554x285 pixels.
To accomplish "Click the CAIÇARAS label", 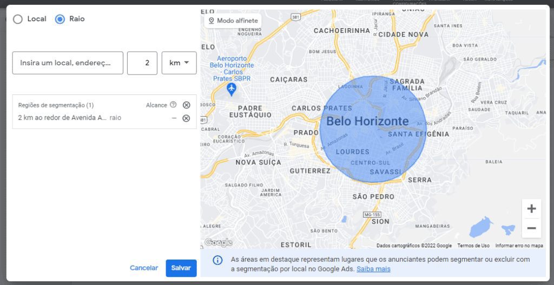I will [289, 80].
